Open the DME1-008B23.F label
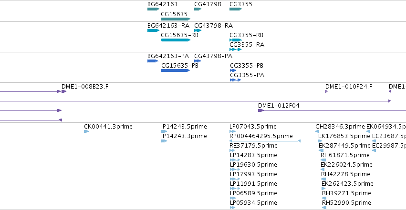Image resolution: width=406 pixels, height=210 pixels. 85,87
